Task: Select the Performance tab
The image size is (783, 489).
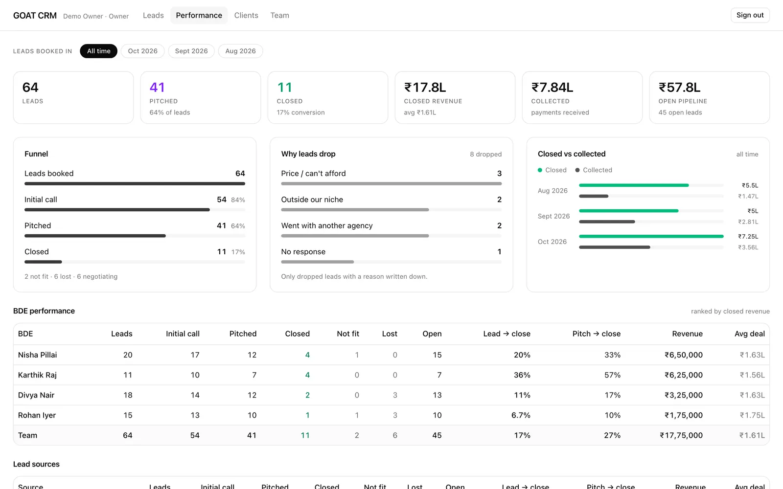Action: tap(199, 15)
